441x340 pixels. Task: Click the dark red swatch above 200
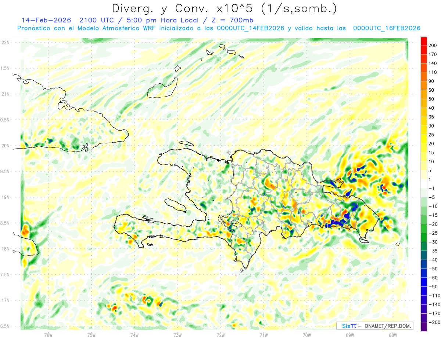tap(424, 41)
